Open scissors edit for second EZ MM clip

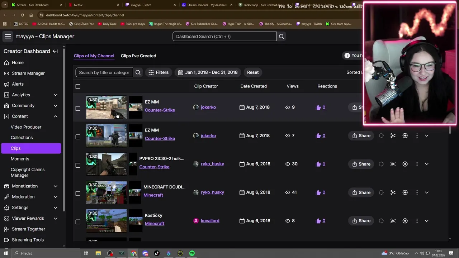tap(393, 135)
